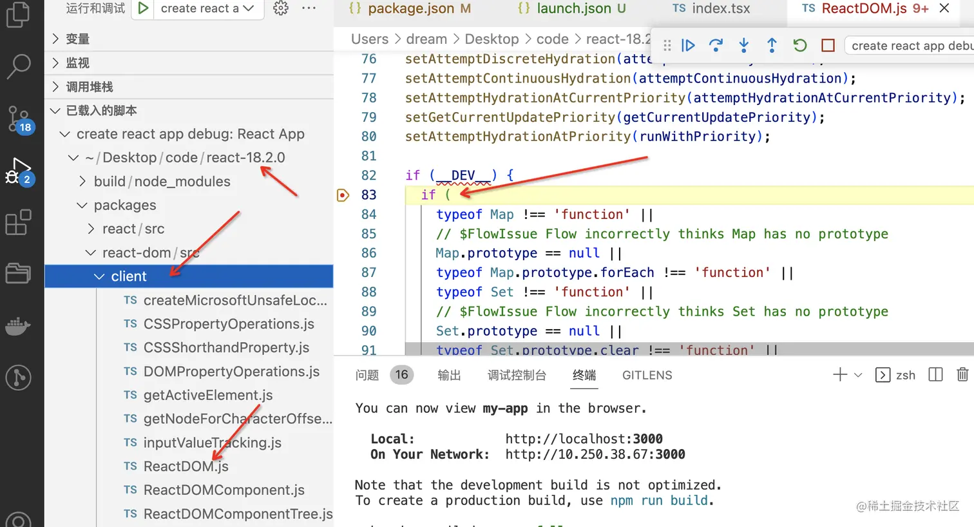Viewport: 974px width, 527px height.
Task: Create a new terminal with plus icon
Action: point(840,374)
